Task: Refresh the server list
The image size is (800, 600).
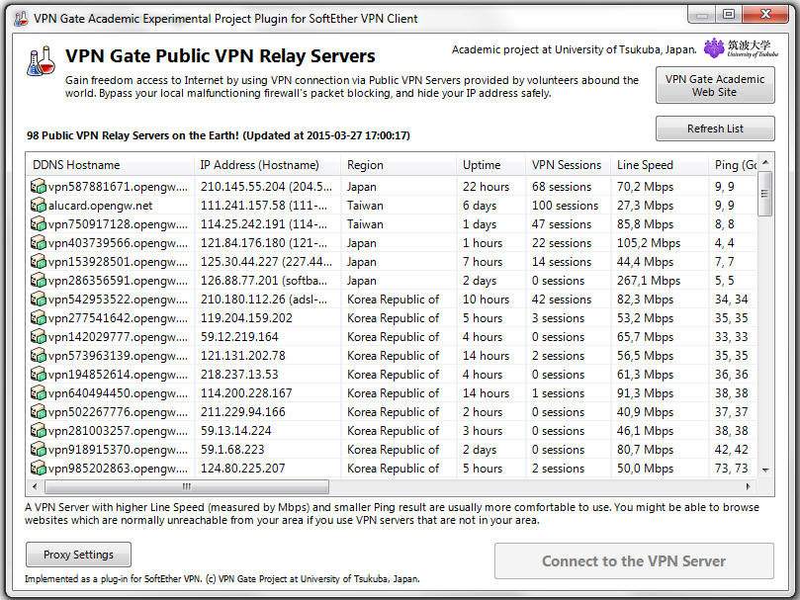Action: [715, 129]
